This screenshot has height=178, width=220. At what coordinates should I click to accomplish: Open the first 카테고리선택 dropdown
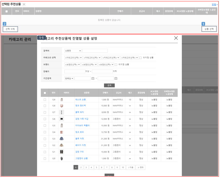pos(73,58)
